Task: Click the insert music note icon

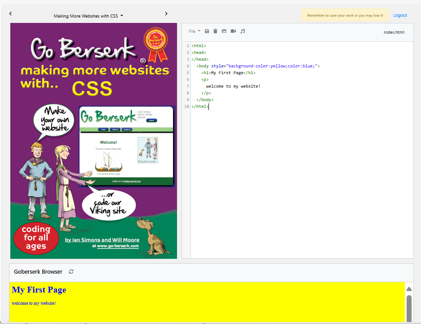Action: (x=243, y=31)
